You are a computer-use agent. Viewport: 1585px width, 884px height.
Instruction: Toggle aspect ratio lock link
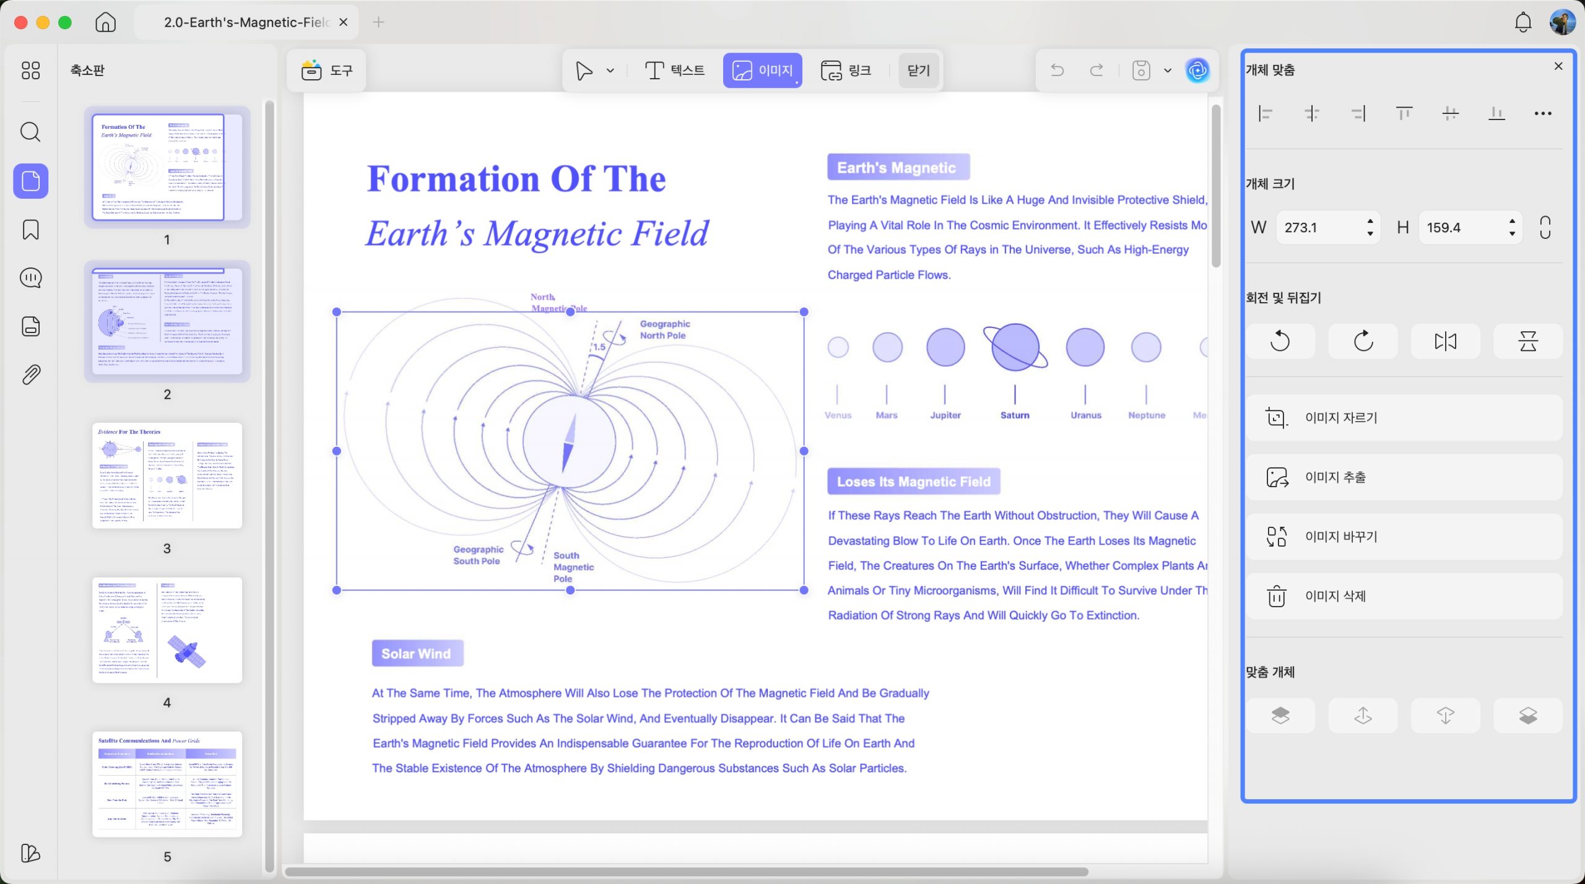tap(1545, 227)
